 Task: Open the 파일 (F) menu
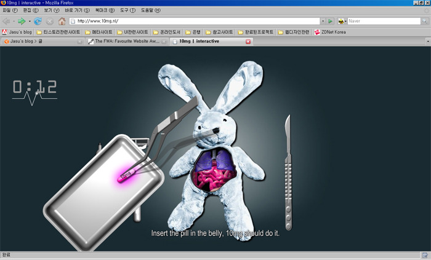10,10
